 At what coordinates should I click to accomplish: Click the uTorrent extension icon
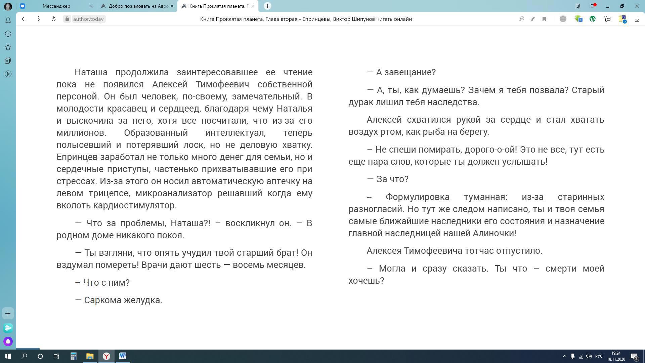[x=593, y=19]
